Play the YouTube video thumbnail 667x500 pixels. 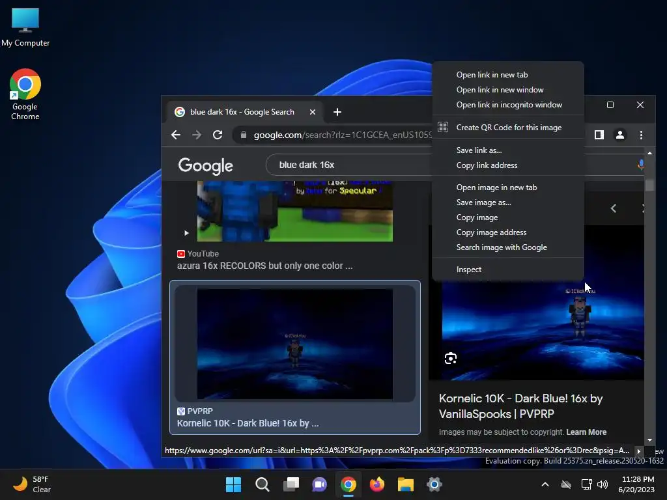point(186,233)
